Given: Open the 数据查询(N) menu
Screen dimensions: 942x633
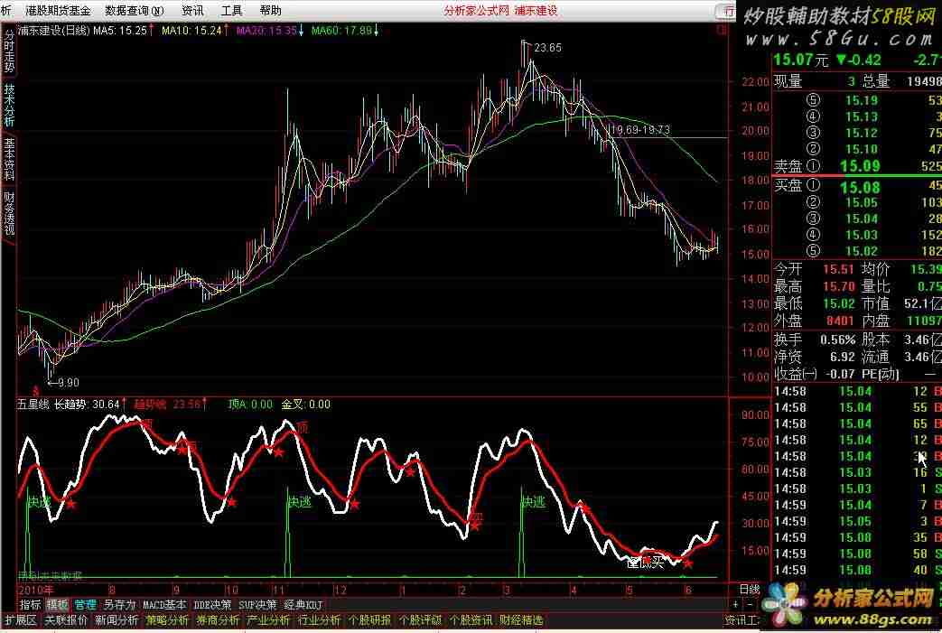Looking at the screenshot, I should (x=134, y=11).
